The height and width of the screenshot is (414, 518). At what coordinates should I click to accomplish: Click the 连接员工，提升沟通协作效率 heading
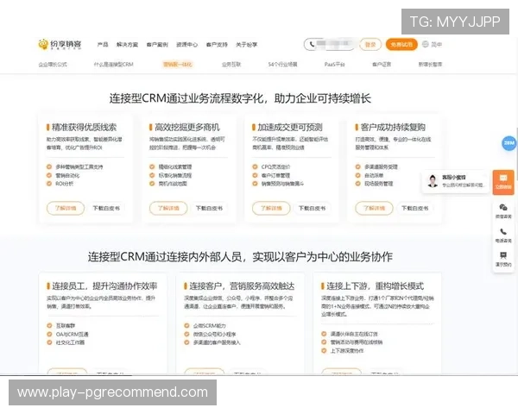click(104, 285)
